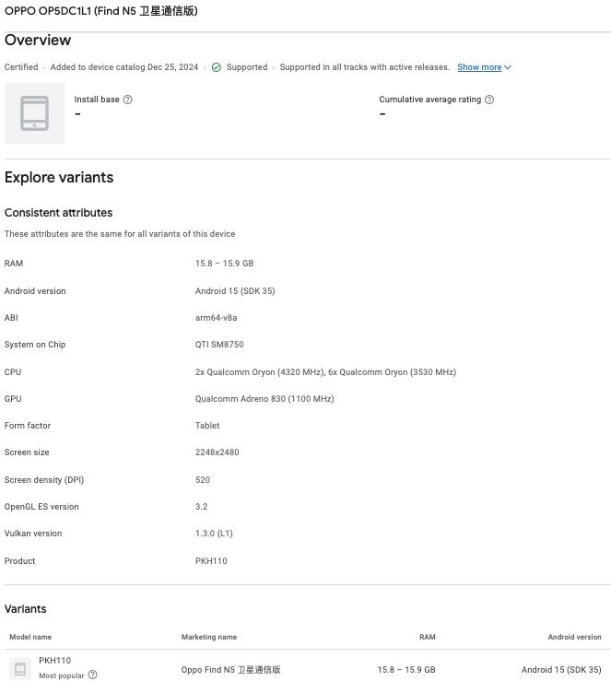Click the large tablet device icon in Overview
The height and width of the screenshot is (681, 611).
pos(34,113)
